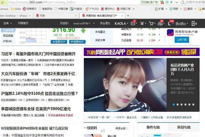The width and height of the screenshot is (205, 137).
Task: Switch to the 网易 browser tab
Action: (56, 16)
